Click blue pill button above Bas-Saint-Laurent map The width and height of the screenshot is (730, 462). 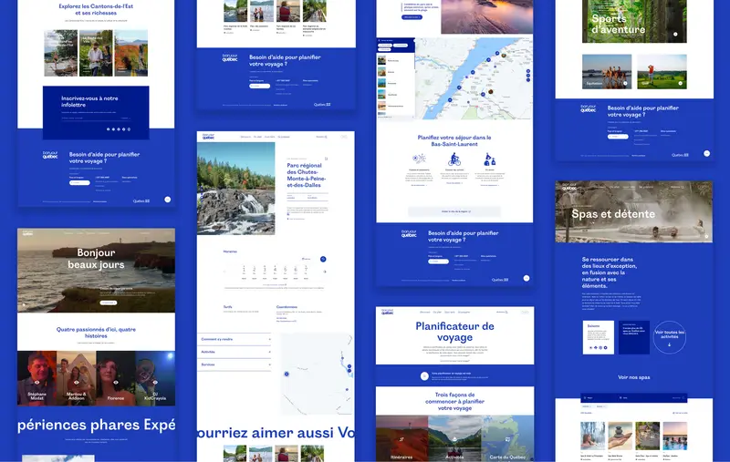coord(412,17)
